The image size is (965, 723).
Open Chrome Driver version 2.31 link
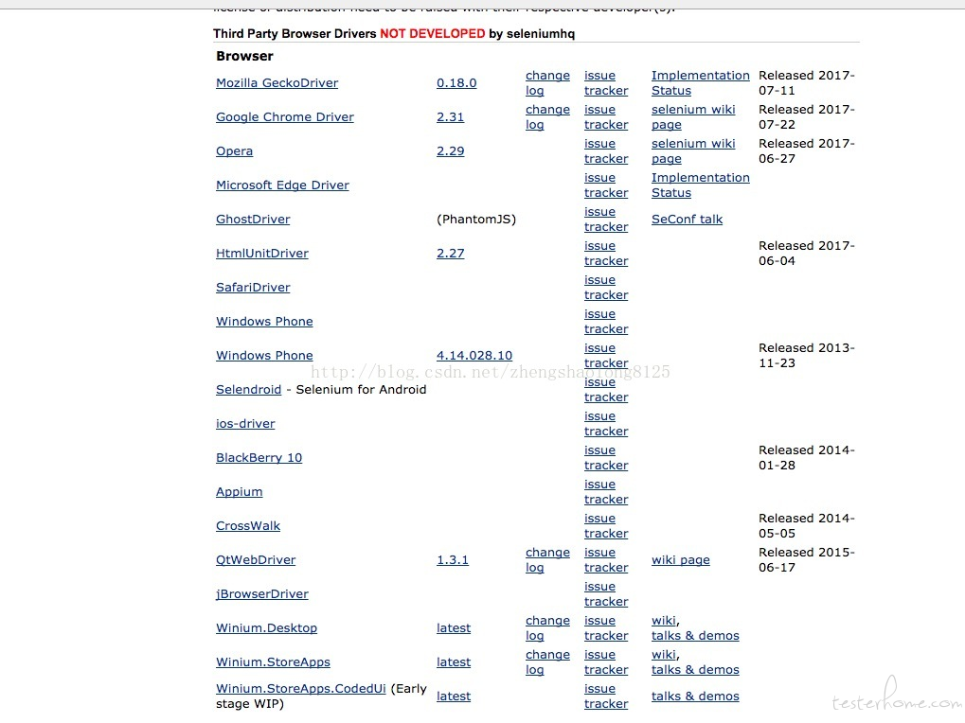451,116
